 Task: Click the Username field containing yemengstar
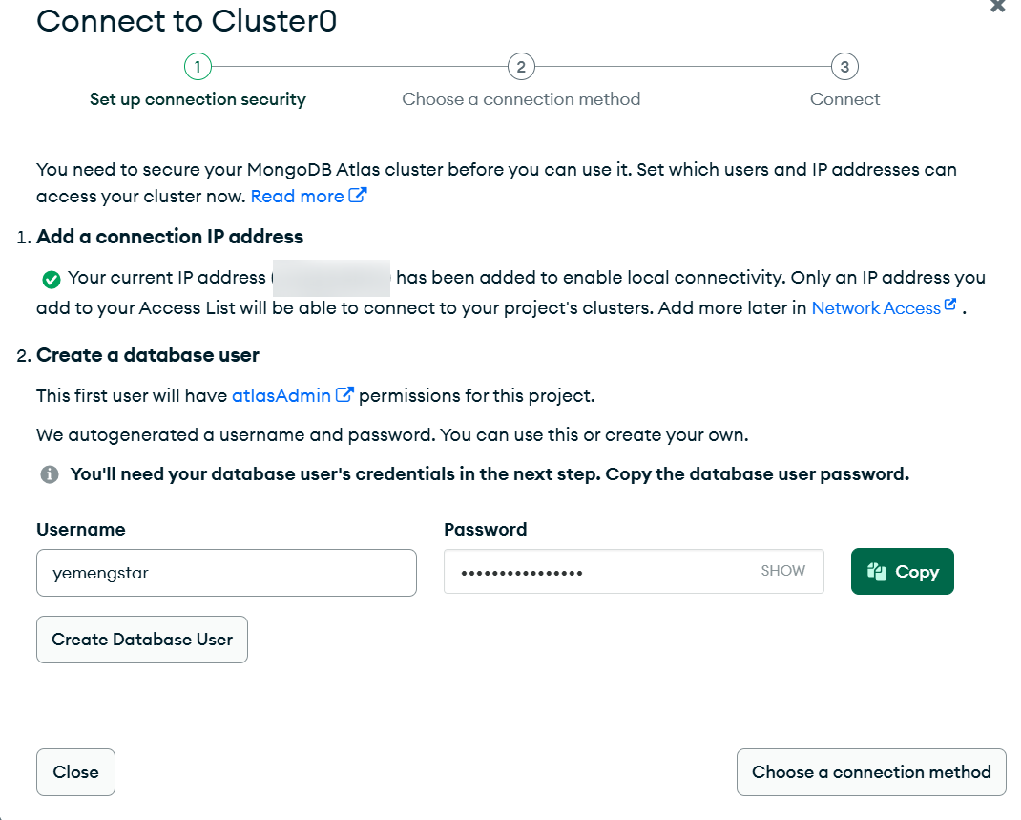tap(226, 573)
